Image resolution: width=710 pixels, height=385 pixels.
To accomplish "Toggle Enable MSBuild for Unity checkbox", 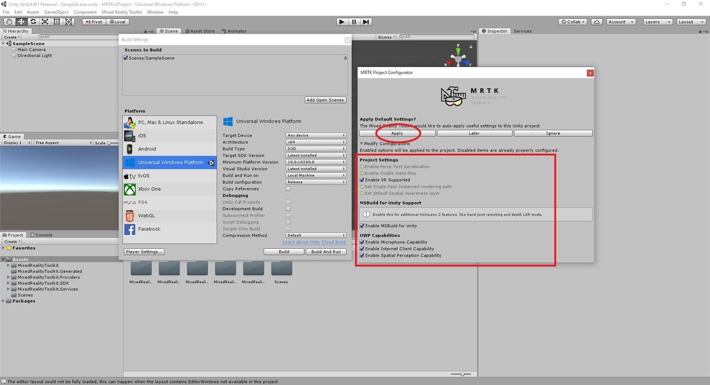I will pyautogui.click(x=362, y=226).
